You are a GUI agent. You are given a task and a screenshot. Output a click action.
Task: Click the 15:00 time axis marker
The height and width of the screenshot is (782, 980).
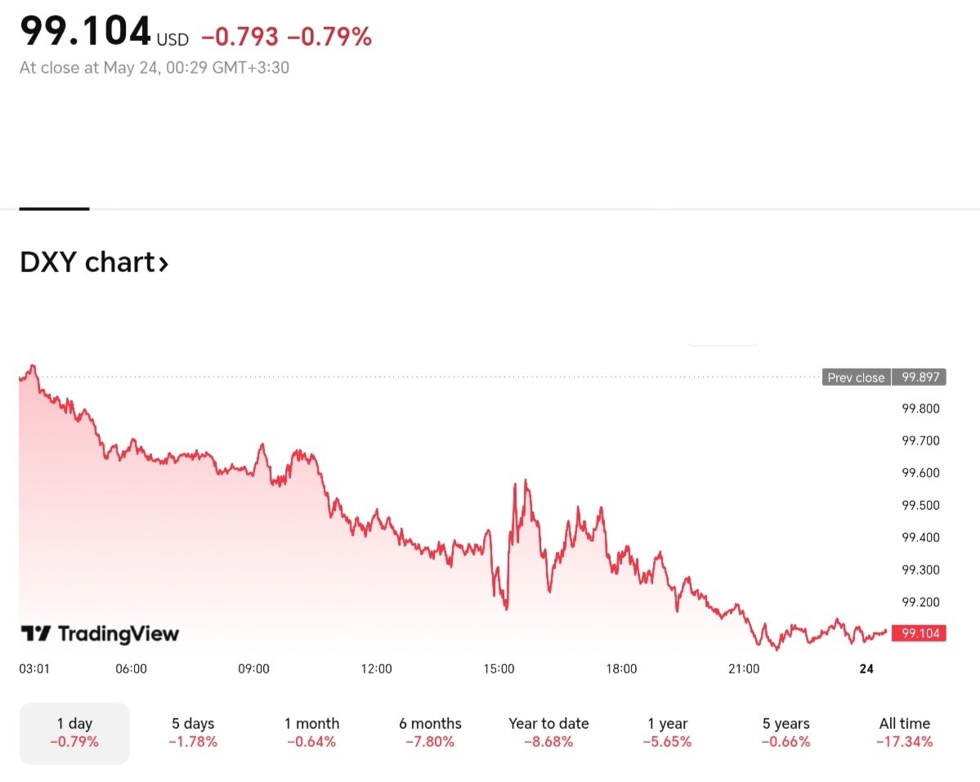coord(499,668)
